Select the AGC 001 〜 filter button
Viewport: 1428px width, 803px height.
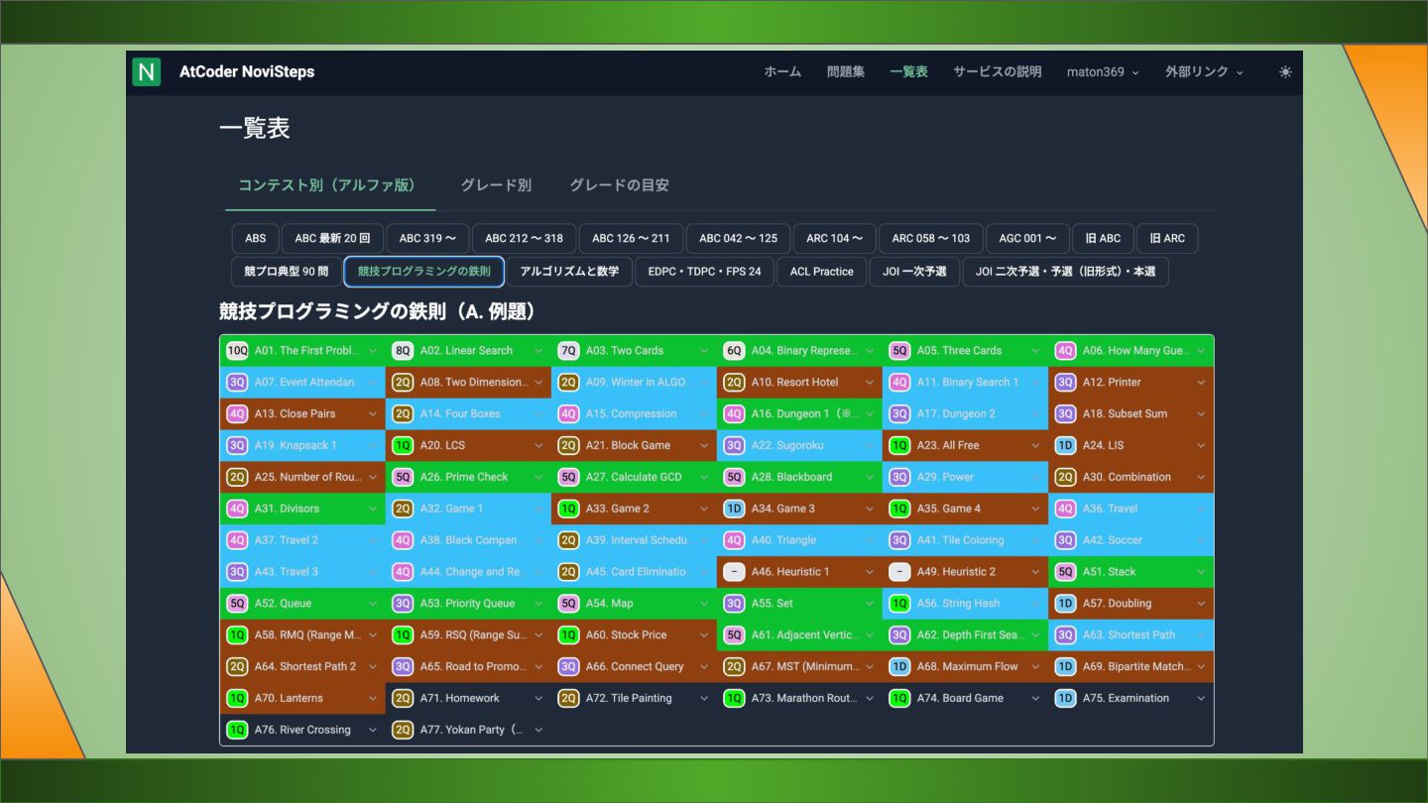pyautogui.click(x=1027, y=239)
